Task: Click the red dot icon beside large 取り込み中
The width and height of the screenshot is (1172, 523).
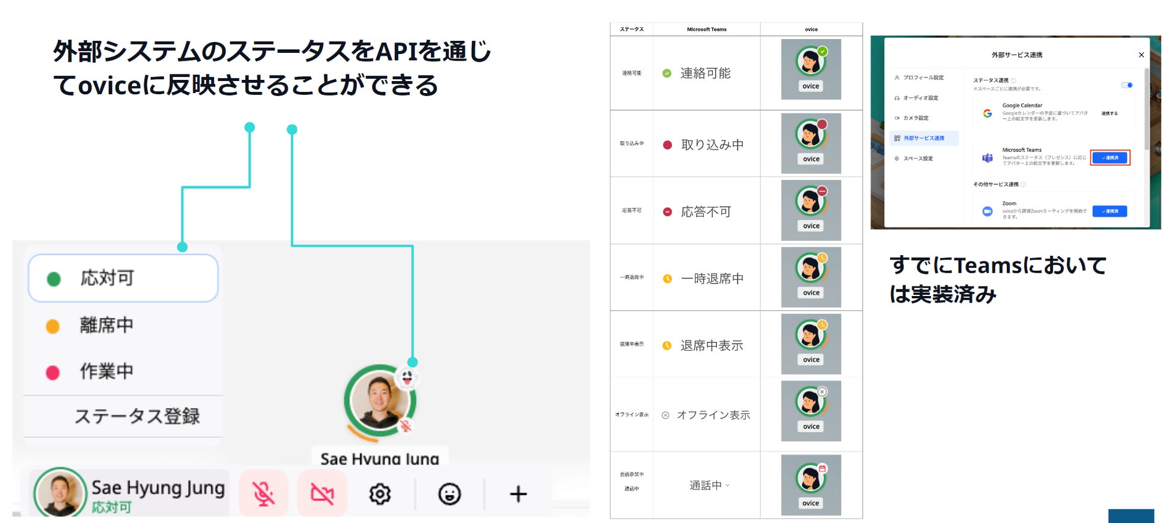Action: (x=667, y=145)
